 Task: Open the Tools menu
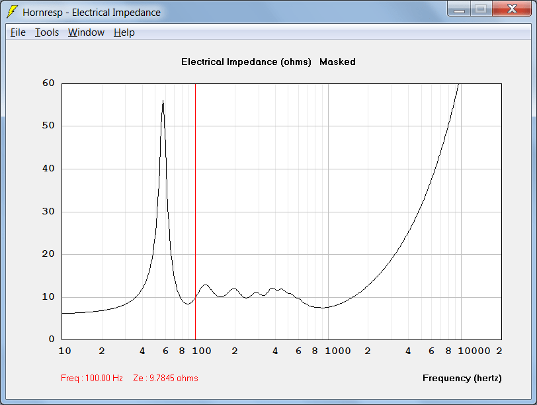(x=47, y=32)
